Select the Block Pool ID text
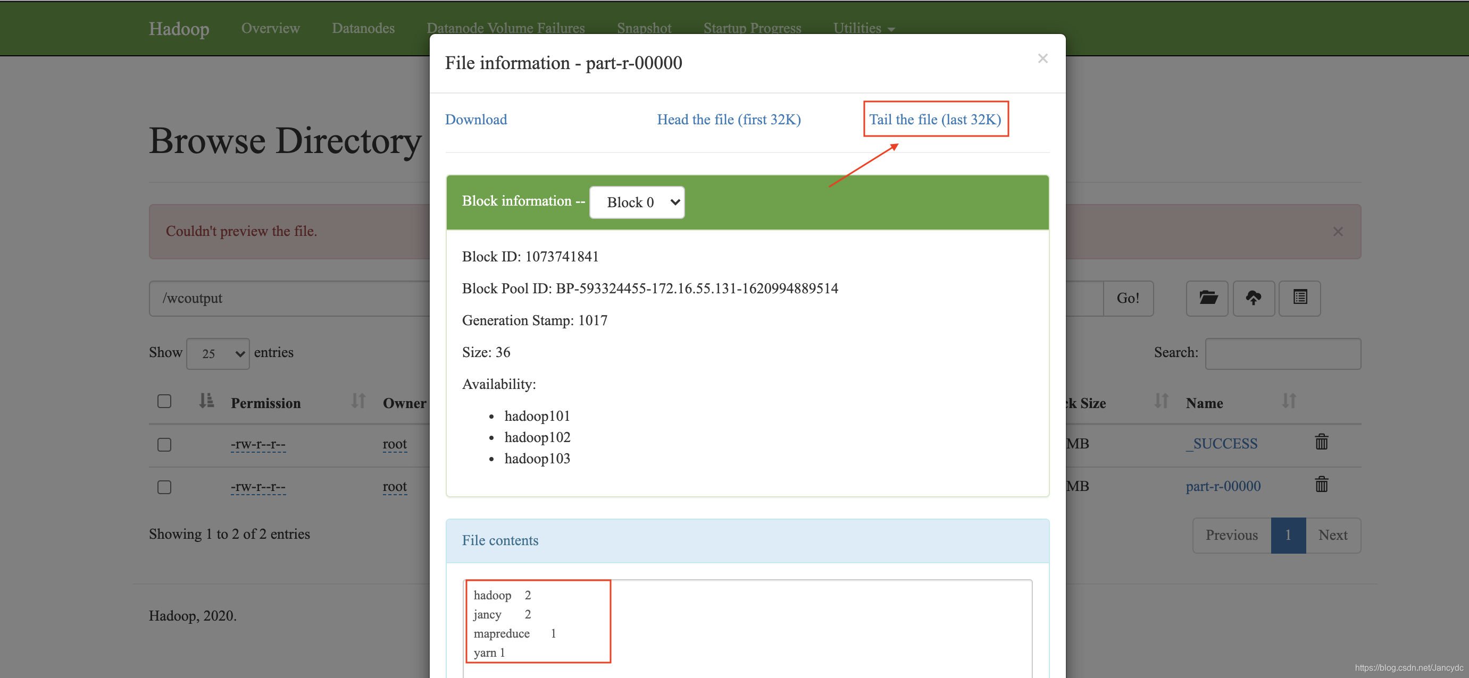The image size is (1469, 678). [650, 289]
